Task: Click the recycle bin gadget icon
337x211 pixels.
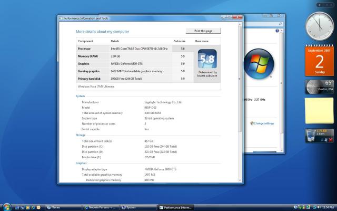Action: pos(311,136)
